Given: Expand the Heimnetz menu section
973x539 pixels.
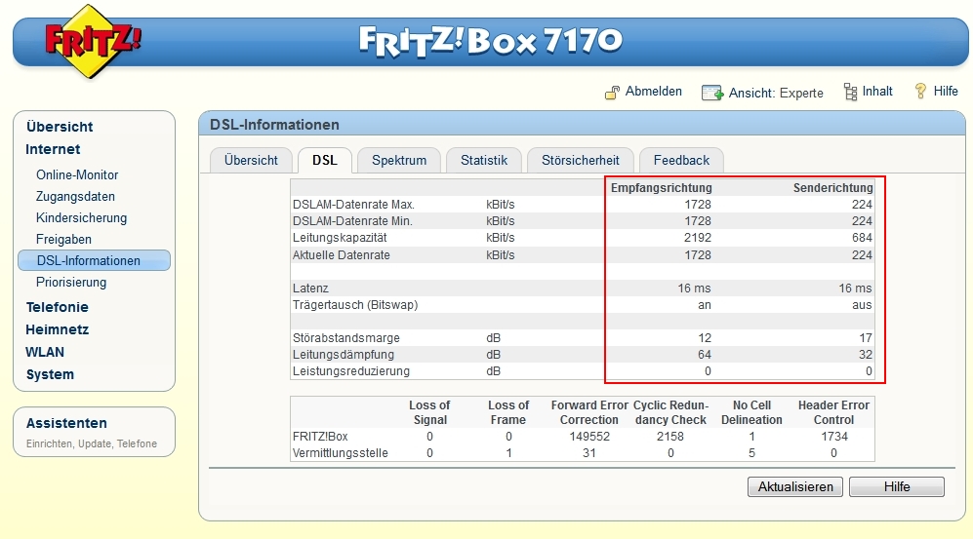Looking at the screenshot, I should pos(58,329).
